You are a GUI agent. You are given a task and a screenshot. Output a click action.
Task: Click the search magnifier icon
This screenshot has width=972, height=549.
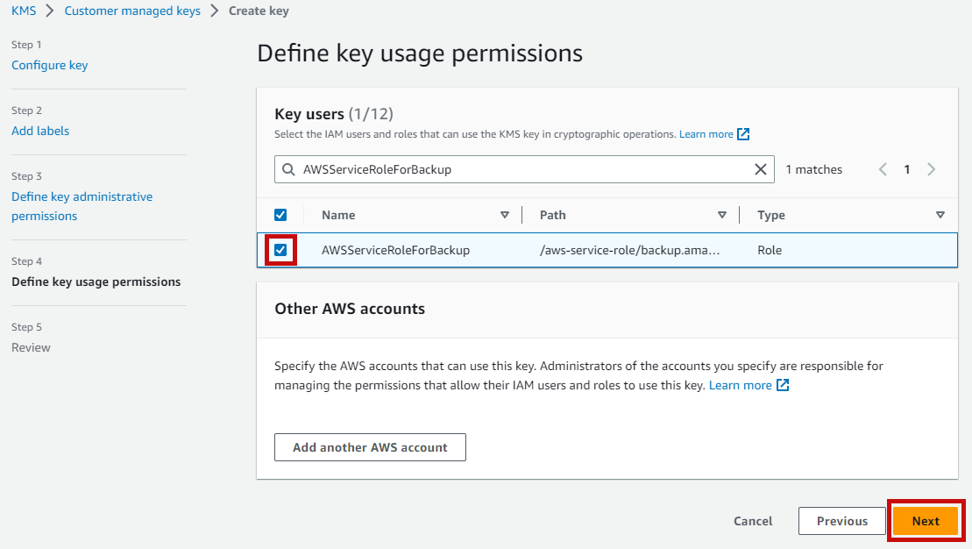click(288, 169)
